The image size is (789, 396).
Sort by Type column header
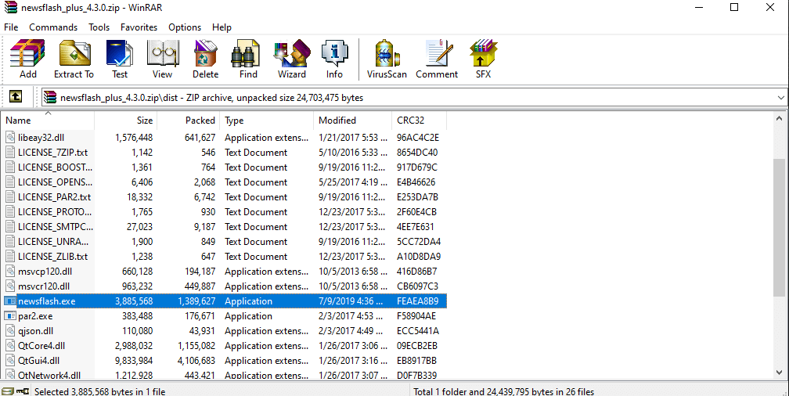(266, 121)
